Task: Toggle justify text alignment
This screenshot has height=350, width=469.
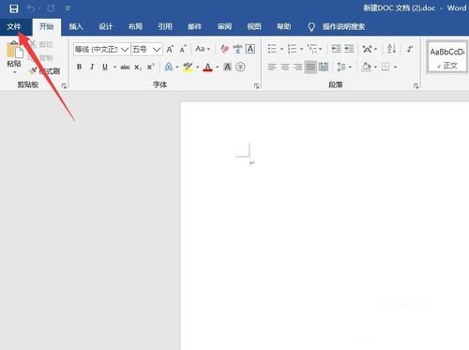Action: [310, 67]
